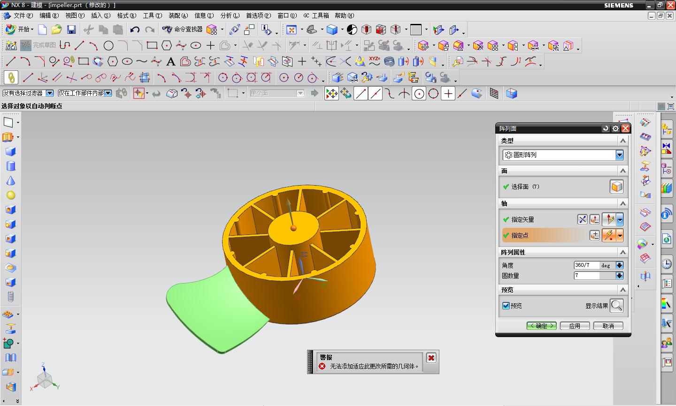Open the History clock tab in resource bar
676x406 pixels.
click(x=667, y=264)
